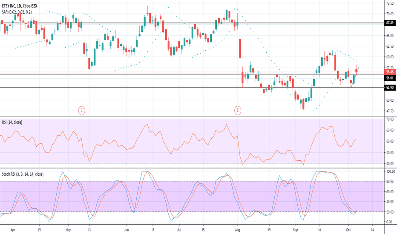
Task: Click the 47.50 price axis value
Action: click(390, 111)
